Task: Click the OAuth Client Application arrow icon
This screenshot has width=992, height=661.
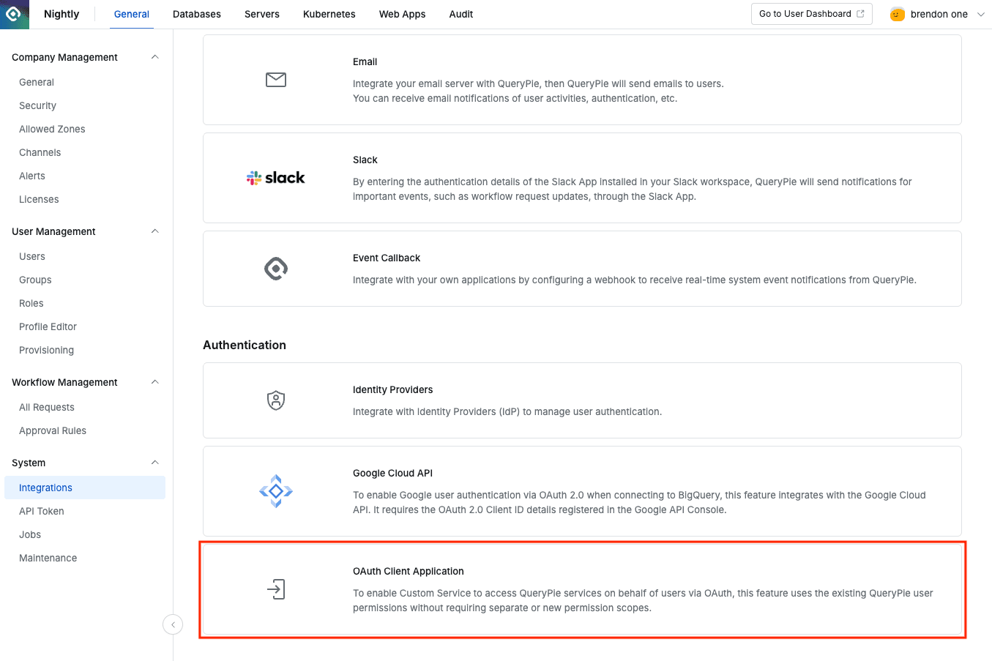Action: (276, 590)
